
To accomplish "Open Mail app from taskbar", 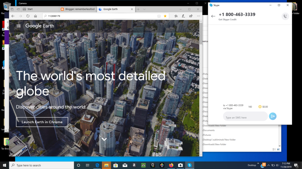I will 125,165.
